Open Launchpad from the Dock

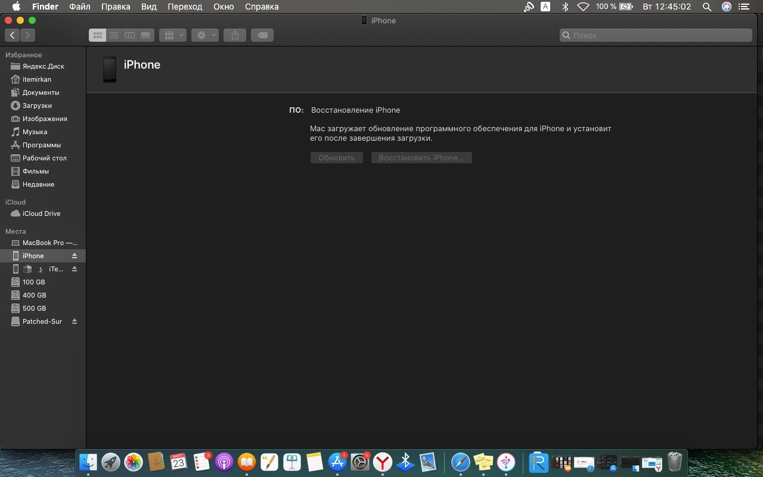coord(110,461)
